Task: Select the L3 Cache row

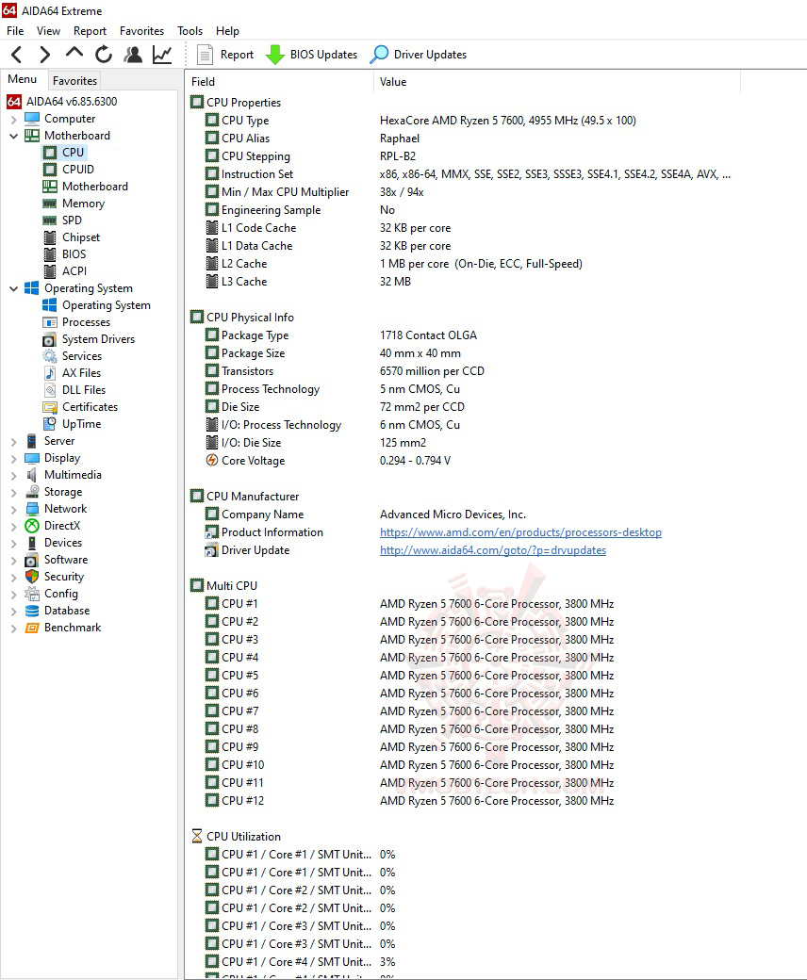Action: pos(463,282)
